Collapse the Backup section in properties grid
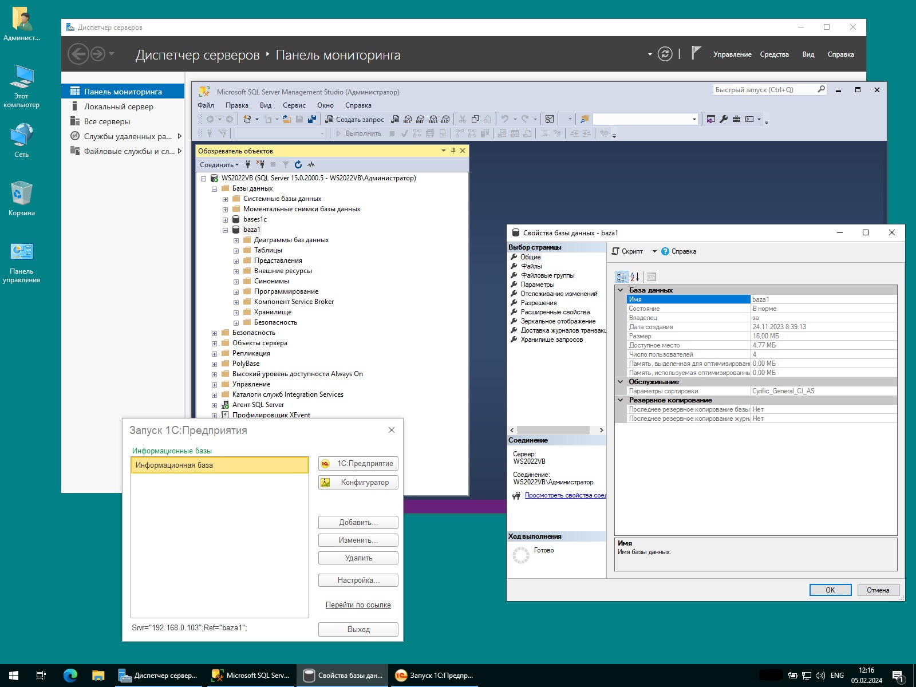This screenshot has height=687, width=916. (x=620, y=400)
